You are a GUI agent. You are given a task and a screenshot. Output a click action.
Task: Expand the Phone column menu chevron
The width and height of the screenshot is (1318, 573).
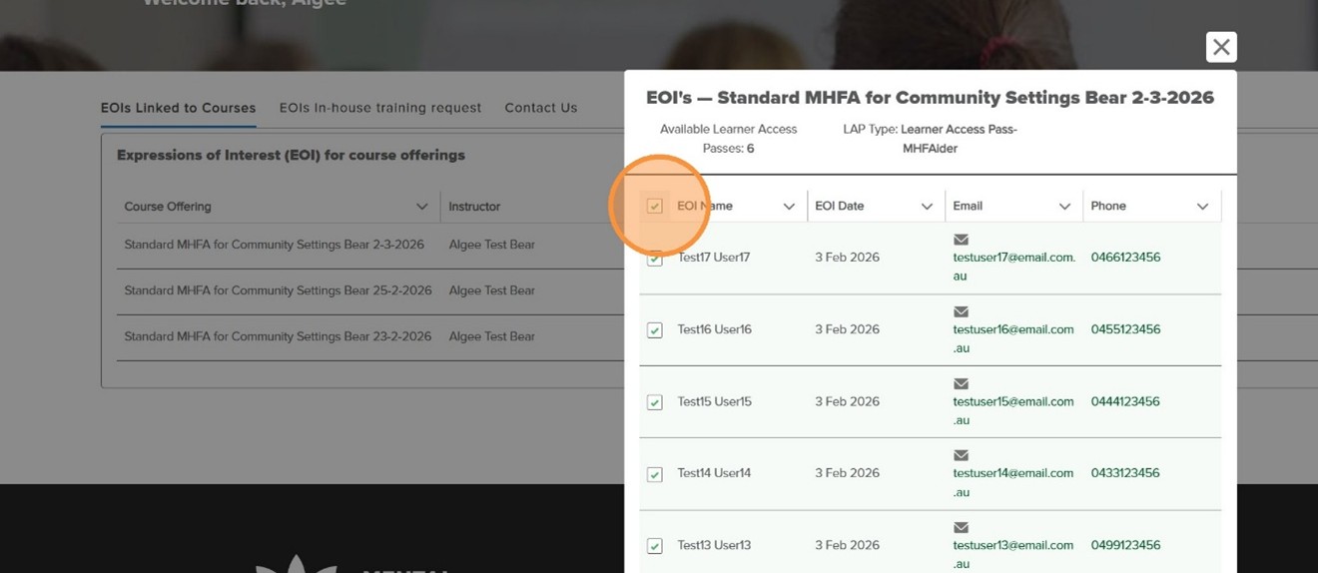(x=1202, y=207)
